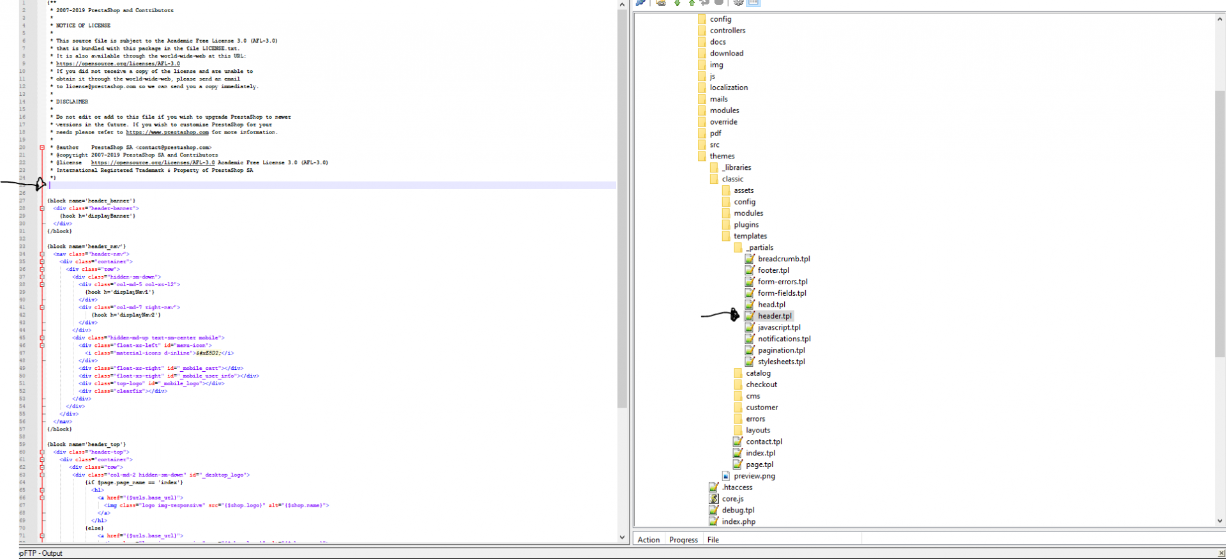Open the www.prestashop.com link on line 18

tap(167, 132)
